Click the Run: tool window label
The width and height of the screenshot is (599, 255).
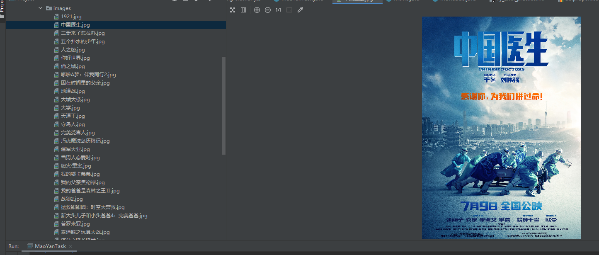(x=13, y=246)
